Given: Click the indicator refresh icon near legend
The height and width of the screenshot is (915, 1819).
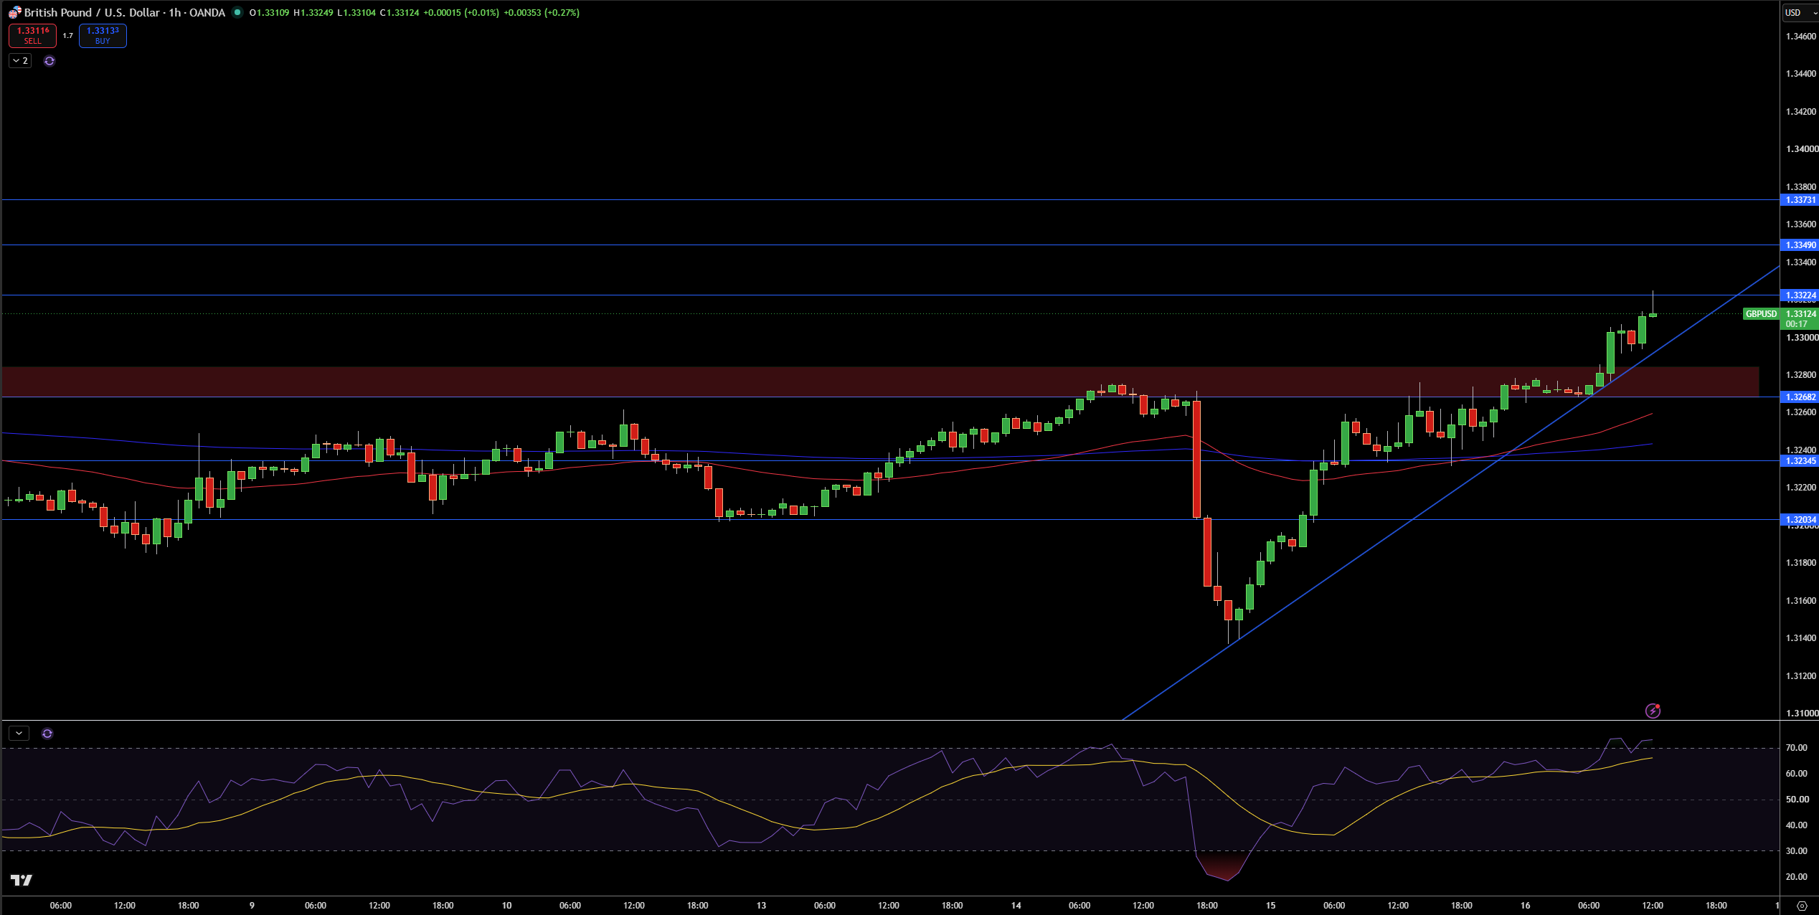Looking at the screenshot, I should [x=49, y=61].
